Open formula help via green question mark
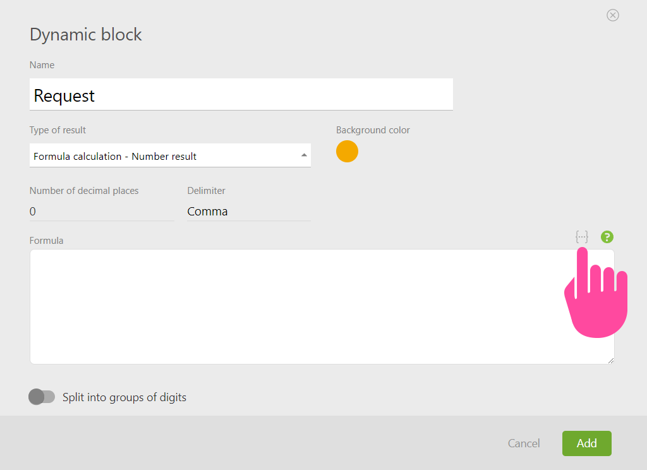Screen dimensions: 647x470 [x=607, y=237]
